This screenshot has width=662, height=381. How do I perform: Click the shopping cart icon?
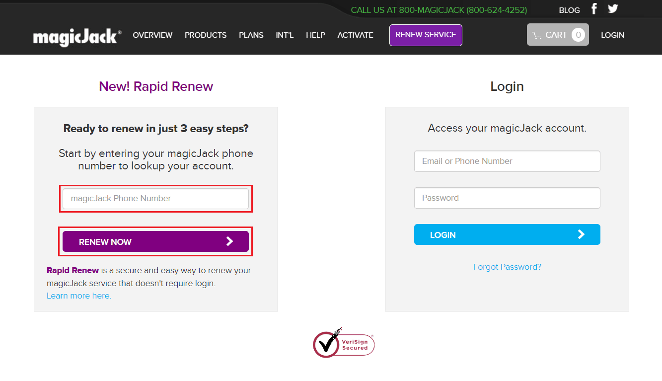coord(537,35)
